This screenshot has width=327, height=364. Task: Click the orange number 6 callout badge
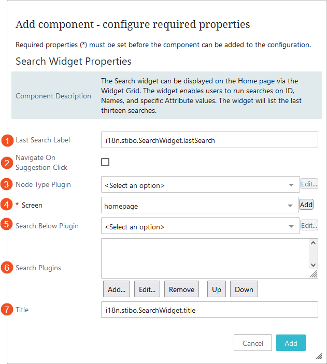7,268
